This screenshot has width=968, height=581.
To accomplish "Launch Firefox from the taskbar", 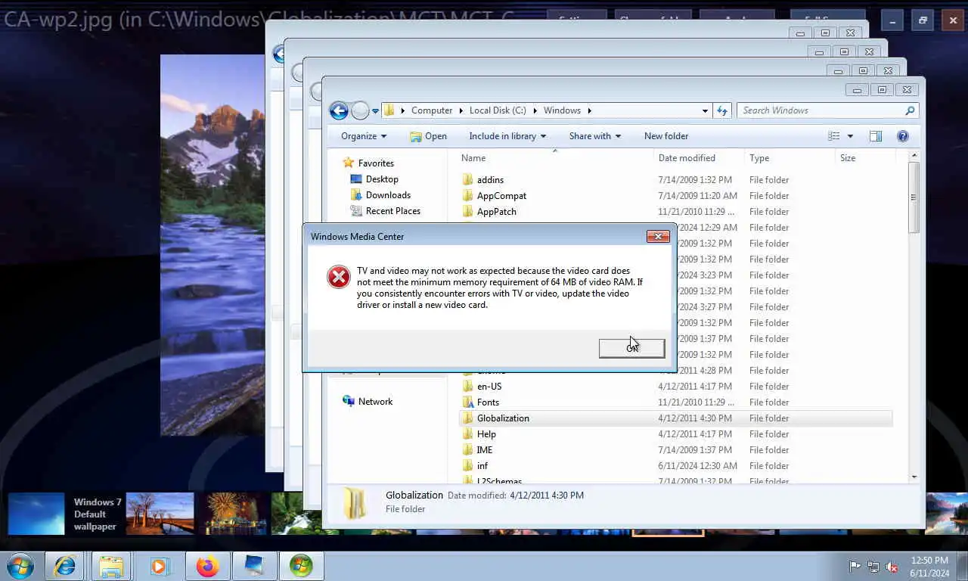I will coord(206,566).
